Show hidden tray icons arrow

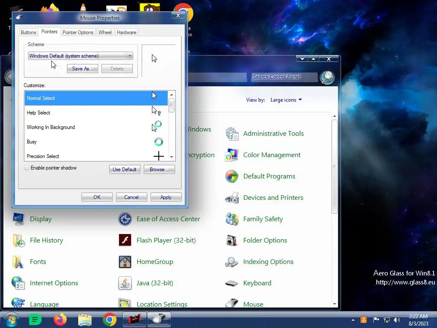pos(353,320)
